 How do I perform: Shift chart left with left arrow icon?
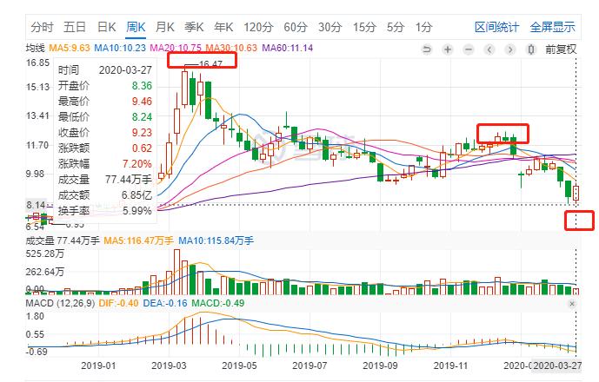coord(489,49)
